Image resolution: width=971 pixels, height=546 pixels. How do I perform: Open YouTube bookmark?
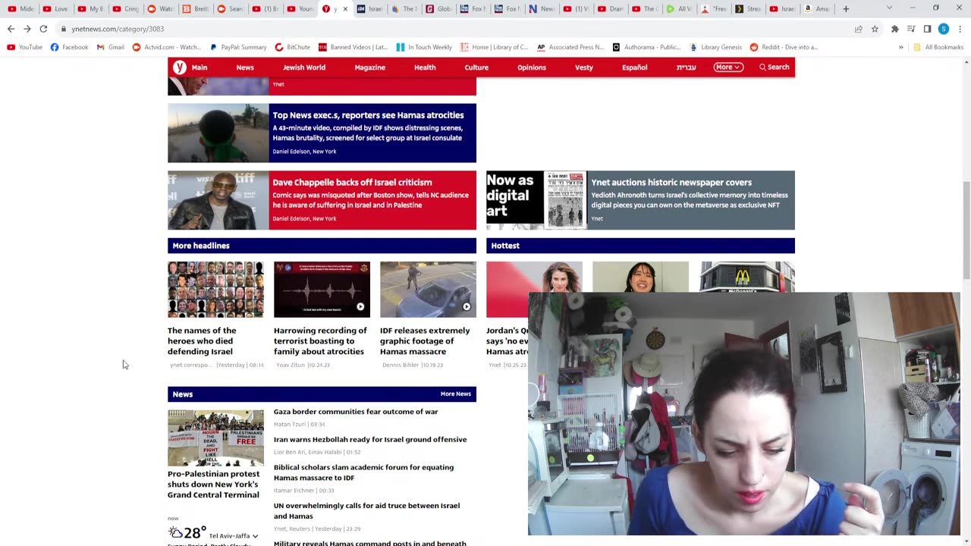point(25,47)
